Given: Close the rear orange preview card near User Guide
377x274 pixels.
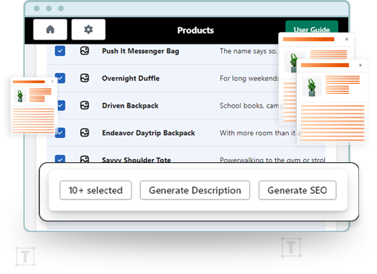Looking at the screenshot, I should pos(346,39).
